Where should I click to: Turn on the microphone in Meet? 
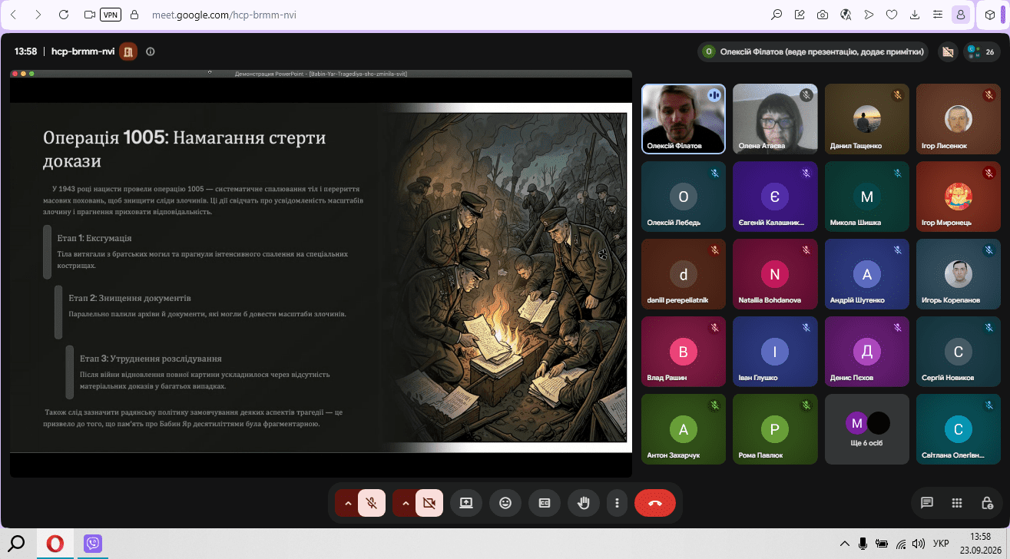click(x=372, y=503)
